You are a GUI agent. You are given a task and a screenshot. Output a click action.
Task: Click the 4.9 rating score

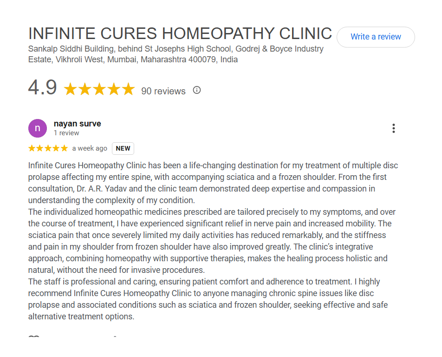click(x=42, y=88)
